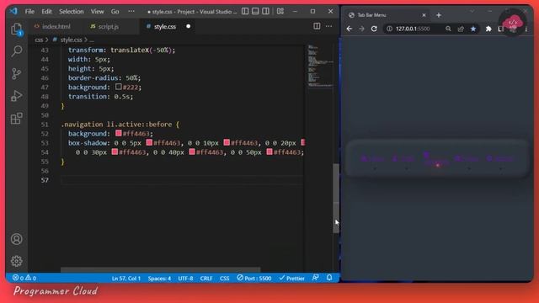
Task: Open the style.css breadcrumb
Action: (x=71, y=40)
